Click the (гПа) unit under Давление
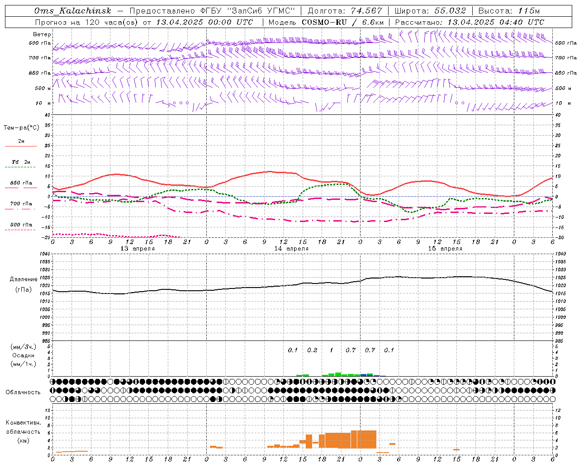Viewport: 579px width, 463px height. click(x=24, y=290)
